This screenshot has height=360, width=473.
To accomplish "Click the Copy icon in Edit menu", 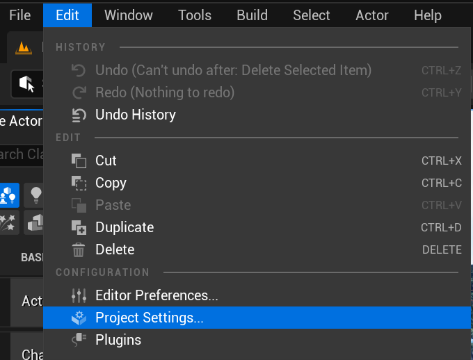I will pos(79,183).
